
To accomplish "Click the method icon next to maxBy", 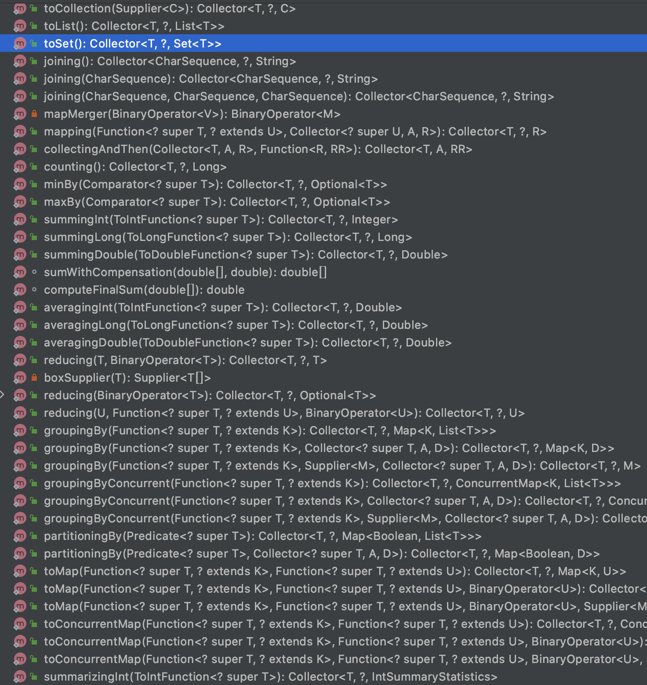I will coord(20,202).
